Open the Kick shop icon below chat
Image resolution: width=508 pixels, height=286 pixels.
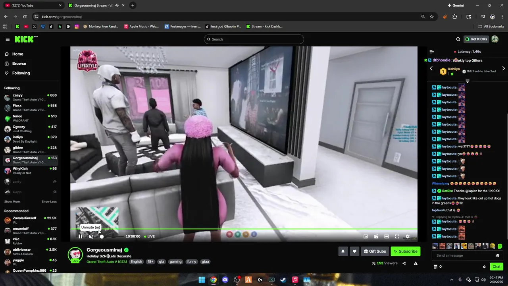435,267
